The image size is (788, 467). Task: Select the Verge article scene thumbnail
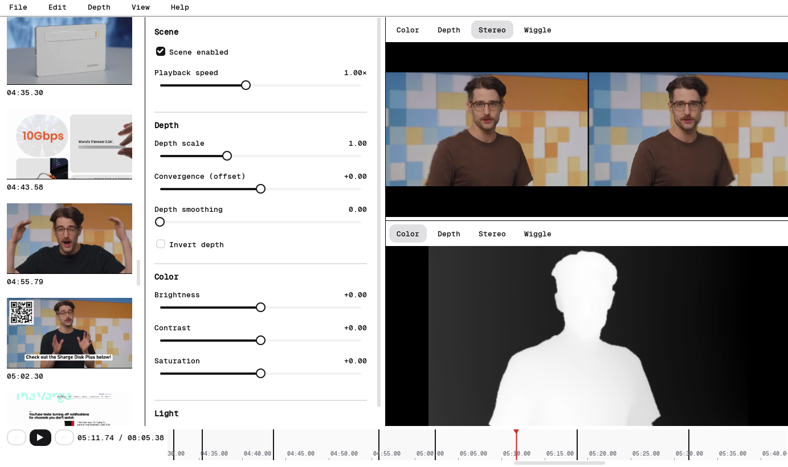pyautogui.click(x=70, y=409)
